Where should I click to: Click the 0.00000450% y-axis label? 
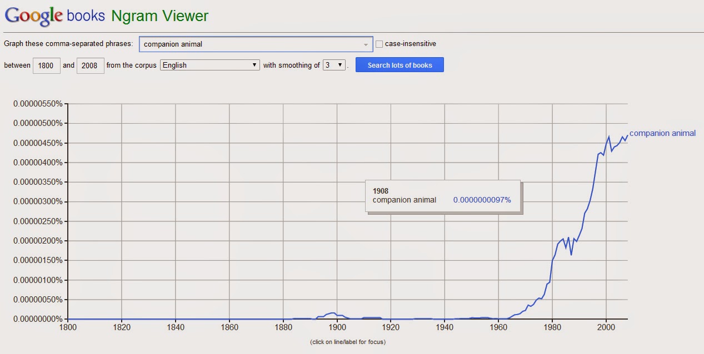coord(38,143)
